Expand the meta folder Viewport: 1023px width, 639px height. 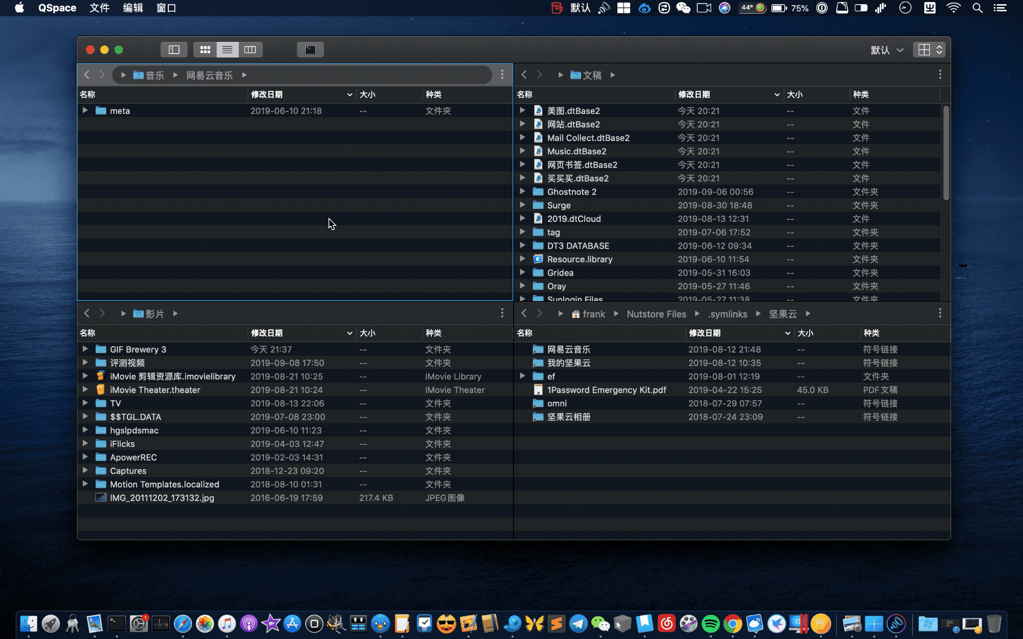pyautogui.click(x=85, y=110)
